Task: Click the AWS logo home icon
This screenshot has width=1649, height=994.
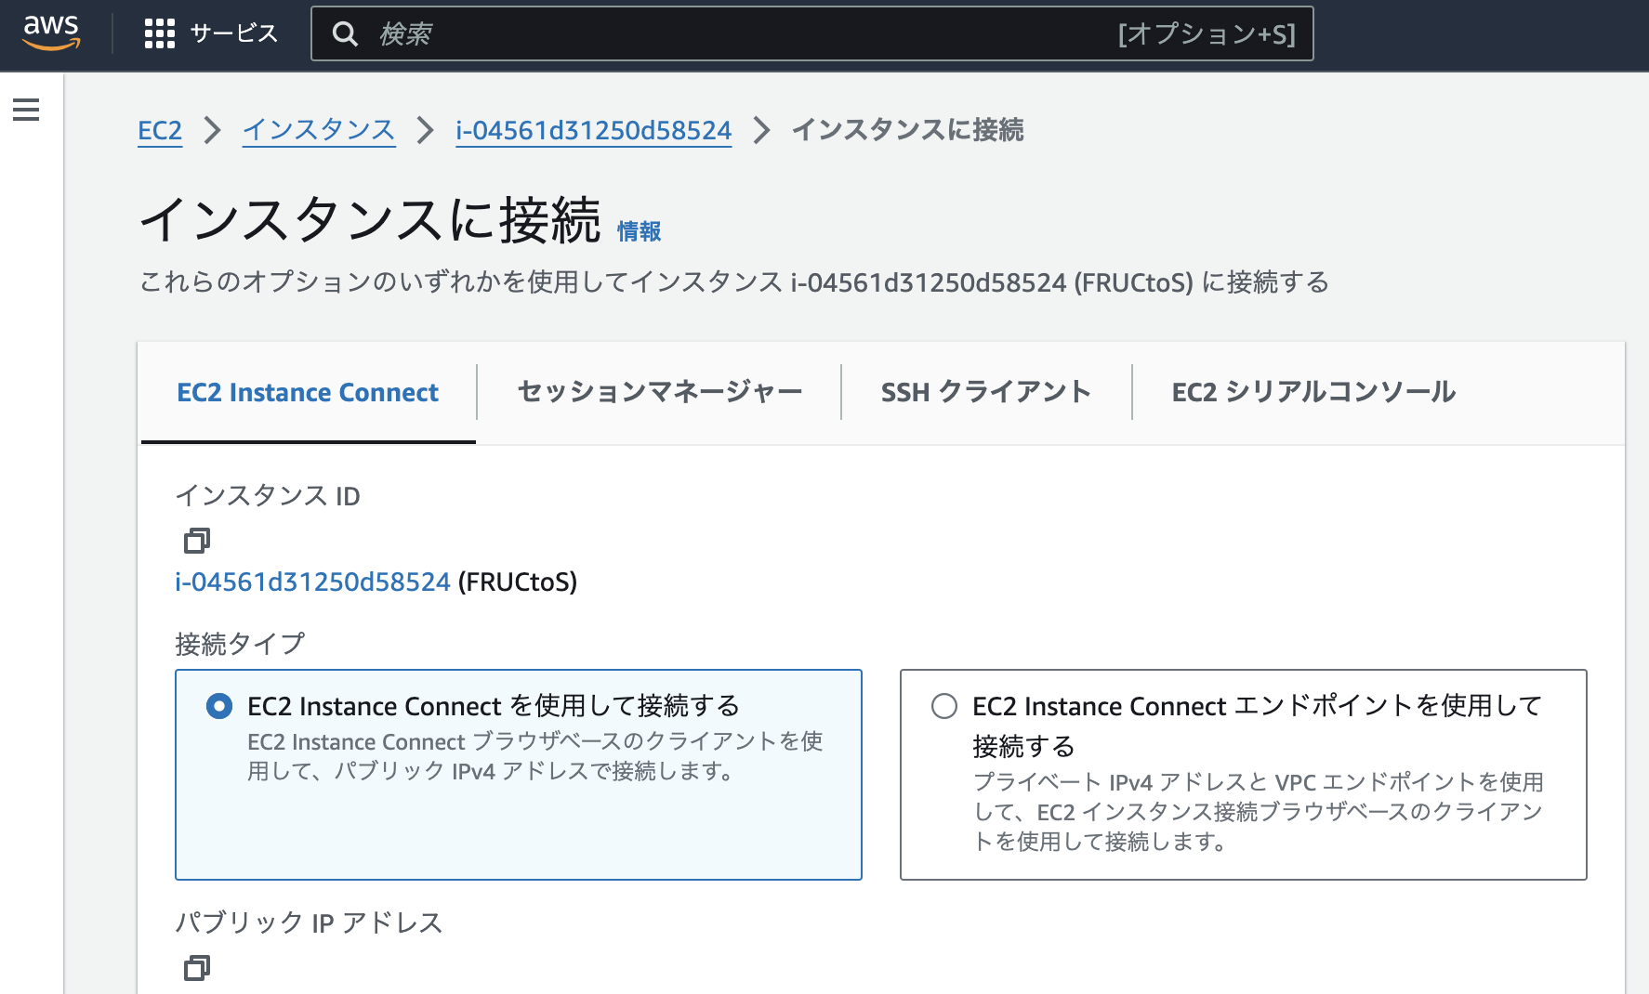Action: coord(51,33)
